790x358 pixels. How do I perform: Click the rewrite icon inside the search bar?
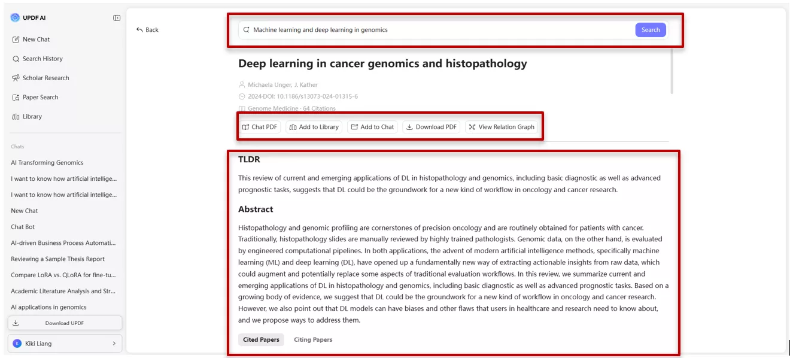[x=247, y=28]
